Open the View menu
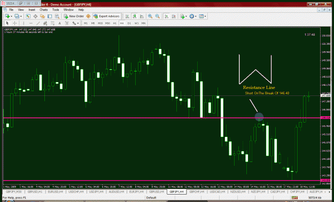Screen dimensions: 334x202 tap(21, 10)
